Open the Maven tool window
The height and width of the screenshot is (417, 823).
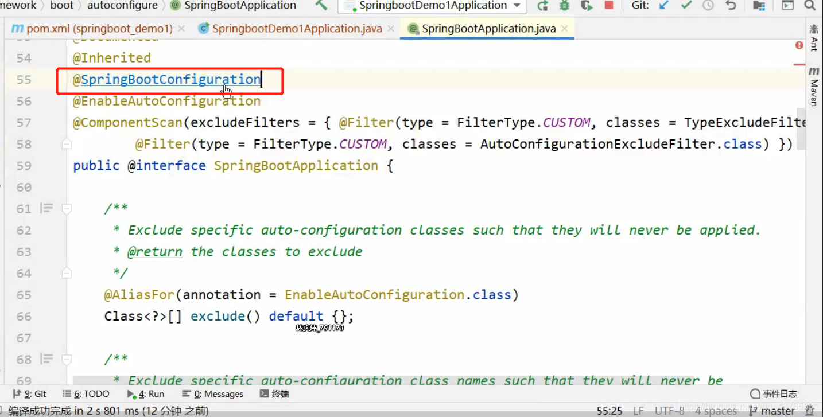814,87
